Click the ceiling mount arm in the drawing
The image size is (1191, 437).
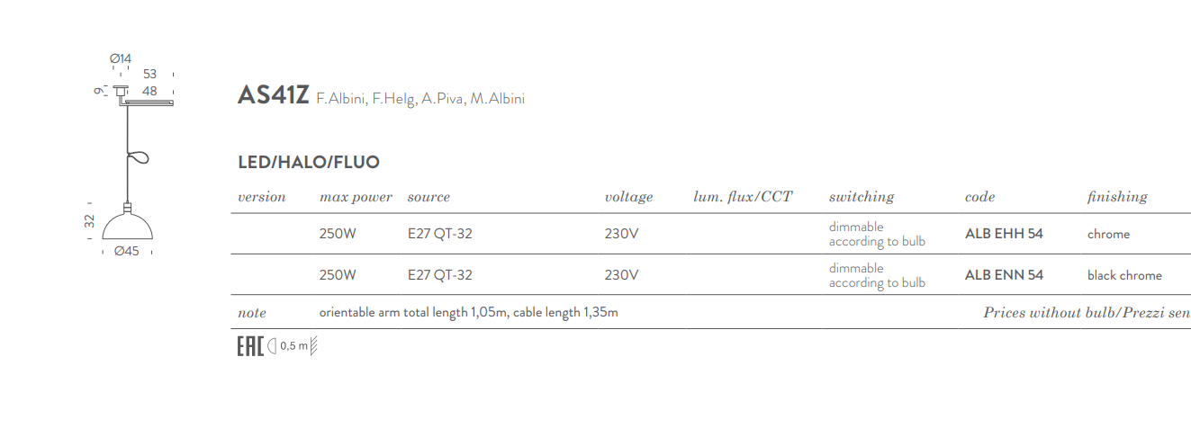(x=148, y=103)
